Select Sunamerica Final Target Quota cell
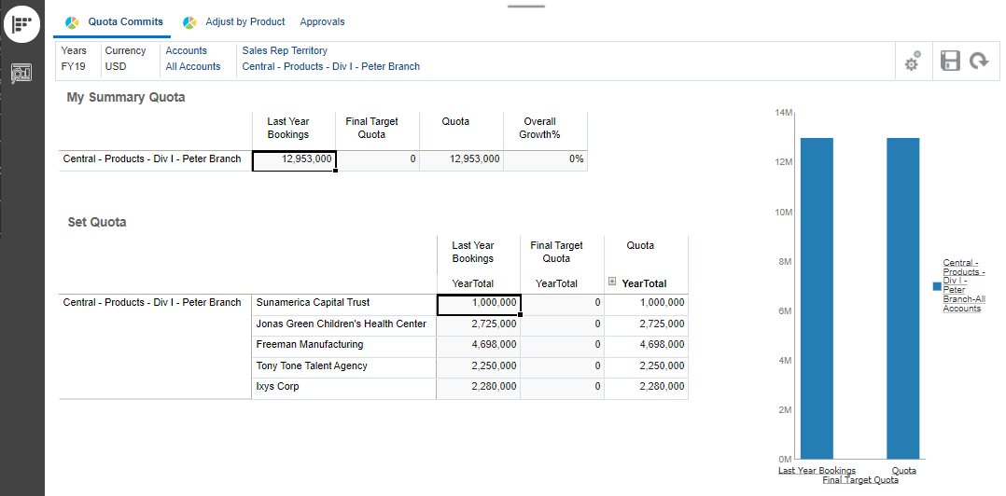Image resolution: width=1006 pixels, height=496 pixels. click(562, 304)
